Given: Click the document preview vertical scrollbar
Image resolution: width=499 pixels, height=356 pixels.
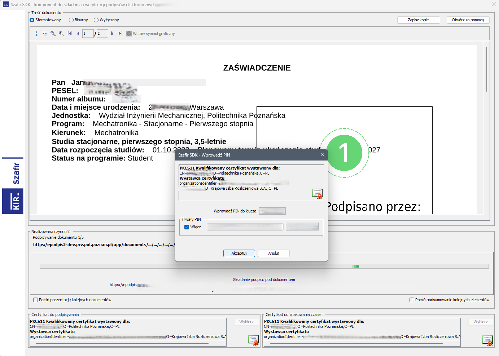Looking at the screenshot, I should click(x=486, y=69).
